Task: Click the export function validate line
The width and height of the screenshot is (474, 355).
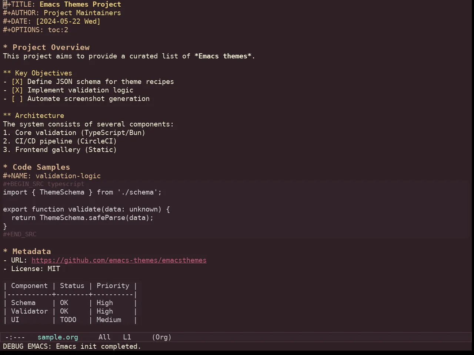Action: (86, 209)
